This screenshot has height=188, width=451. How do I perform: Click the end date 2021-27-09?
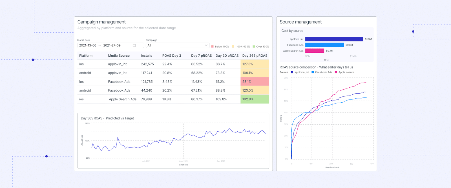coord(112,45)
